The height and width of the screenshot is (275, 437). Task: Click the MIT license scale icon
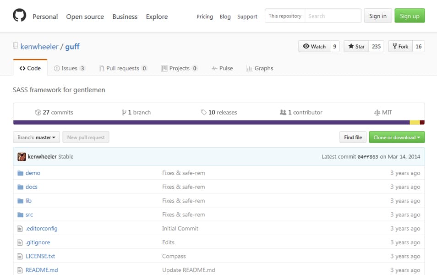click(x=377, y=112)
